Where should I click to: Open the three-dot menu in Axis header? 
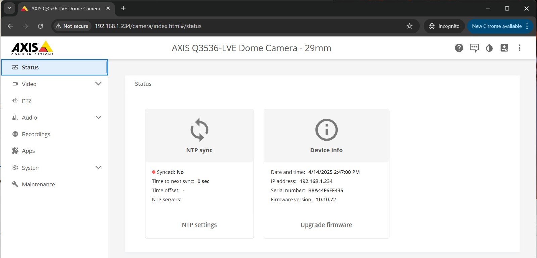519,48
